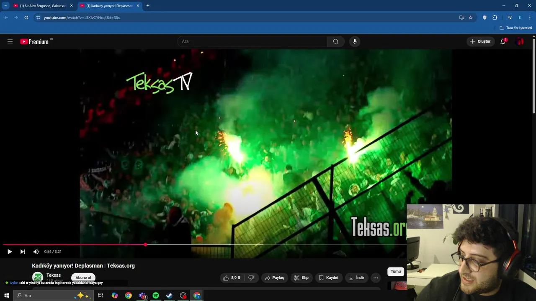Open Teksas channel name link

pos(54,275)
